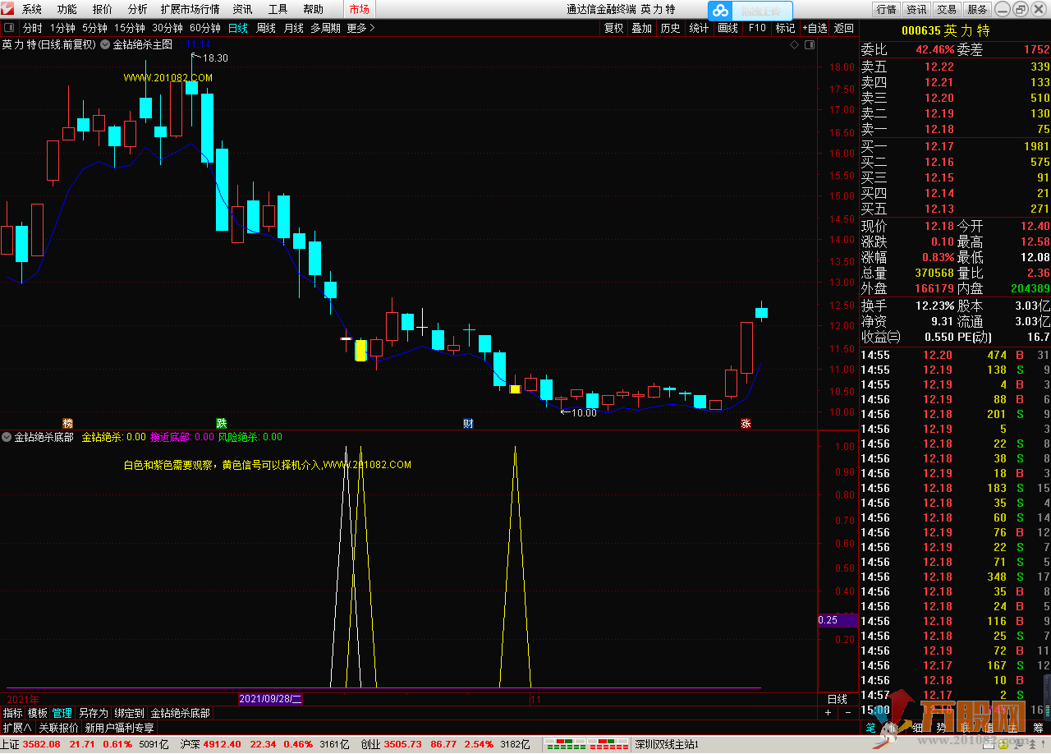Click the orange 榜 marker on the chart

pos(68,424)
